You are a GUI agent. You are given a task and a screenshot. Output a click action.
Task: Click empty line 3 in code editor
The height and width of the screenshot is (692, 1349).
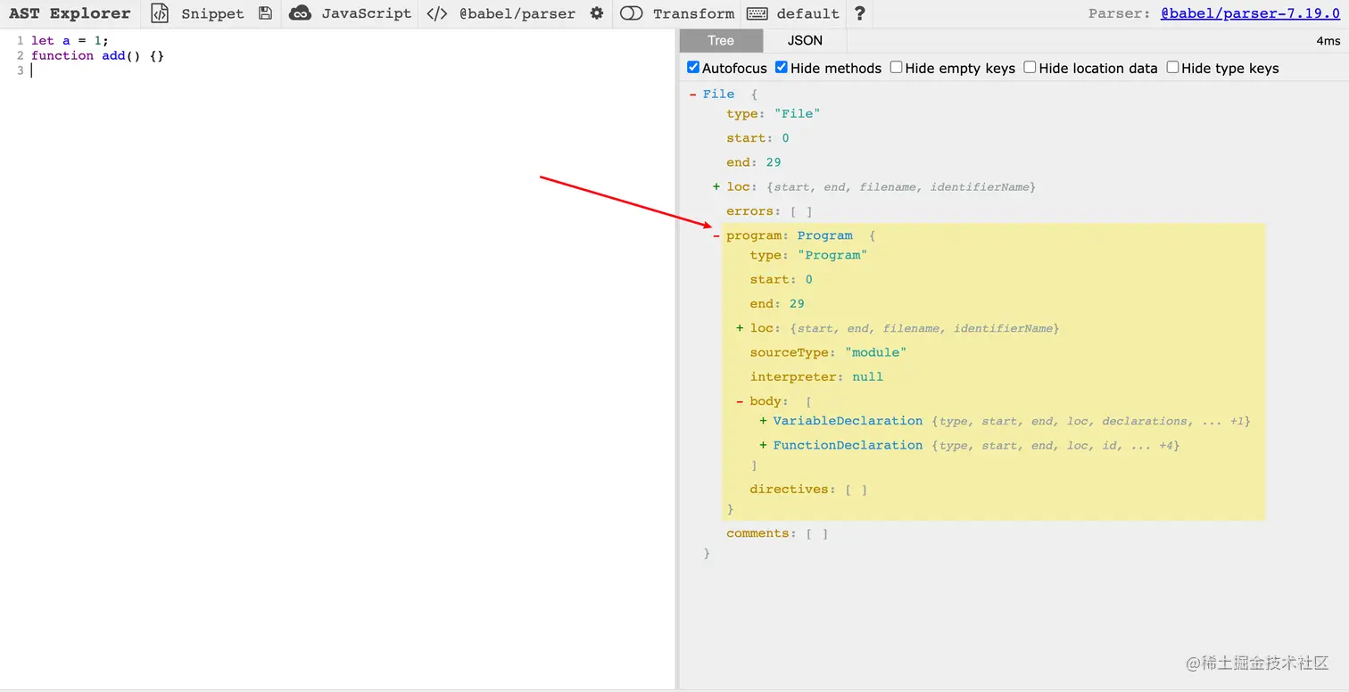tap(178, 70)
